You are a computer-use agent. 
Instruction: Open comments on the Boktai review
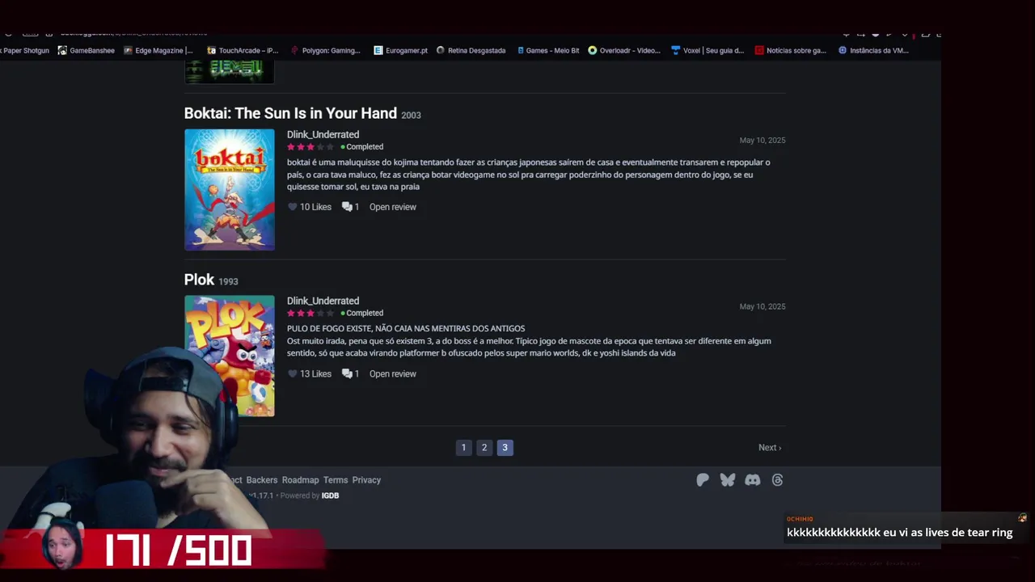pyautogui.click(x=350, y=207)
